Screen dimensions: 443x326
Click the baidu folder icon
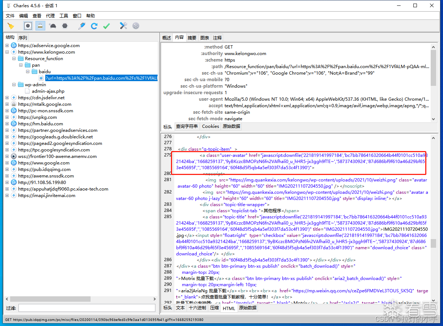[x=35, y=72]
